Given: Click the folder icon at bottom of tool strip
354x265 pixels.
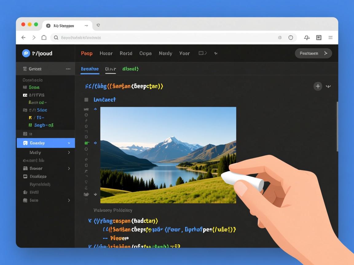Looking at the screenshot, I should (x=86, y=194).
